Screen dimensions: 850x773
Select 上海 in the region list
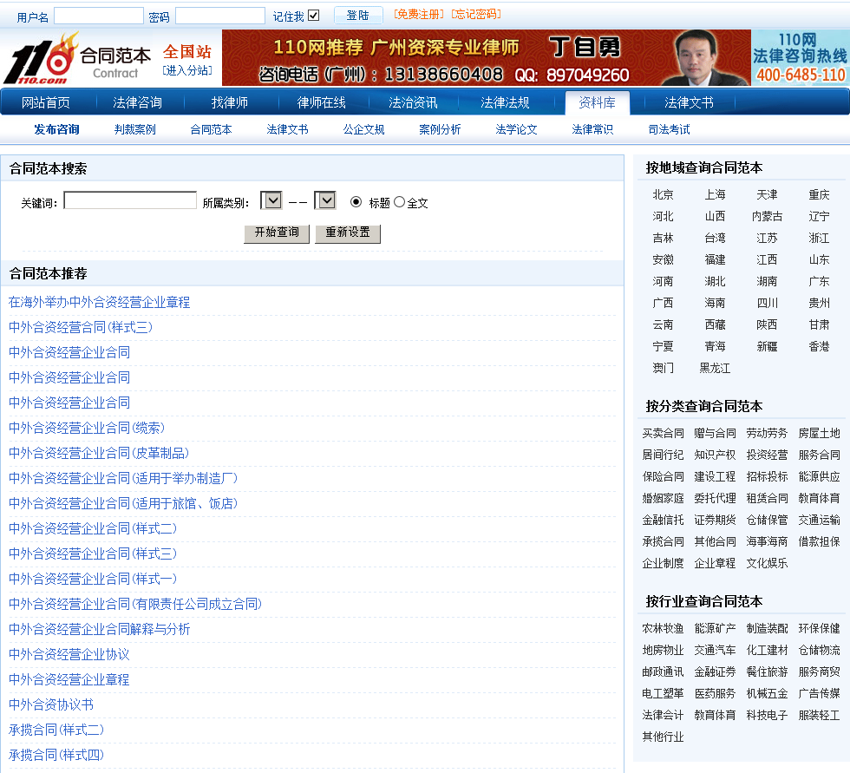[715, 194]
